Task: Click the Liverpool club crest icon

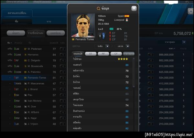Action: tap(127, 20)
